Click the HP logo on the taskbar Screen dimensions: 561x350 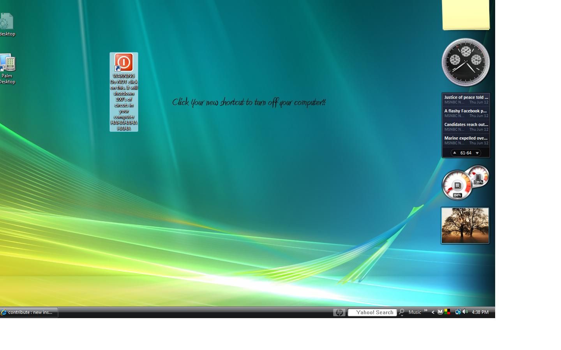[x=339, y=312]
